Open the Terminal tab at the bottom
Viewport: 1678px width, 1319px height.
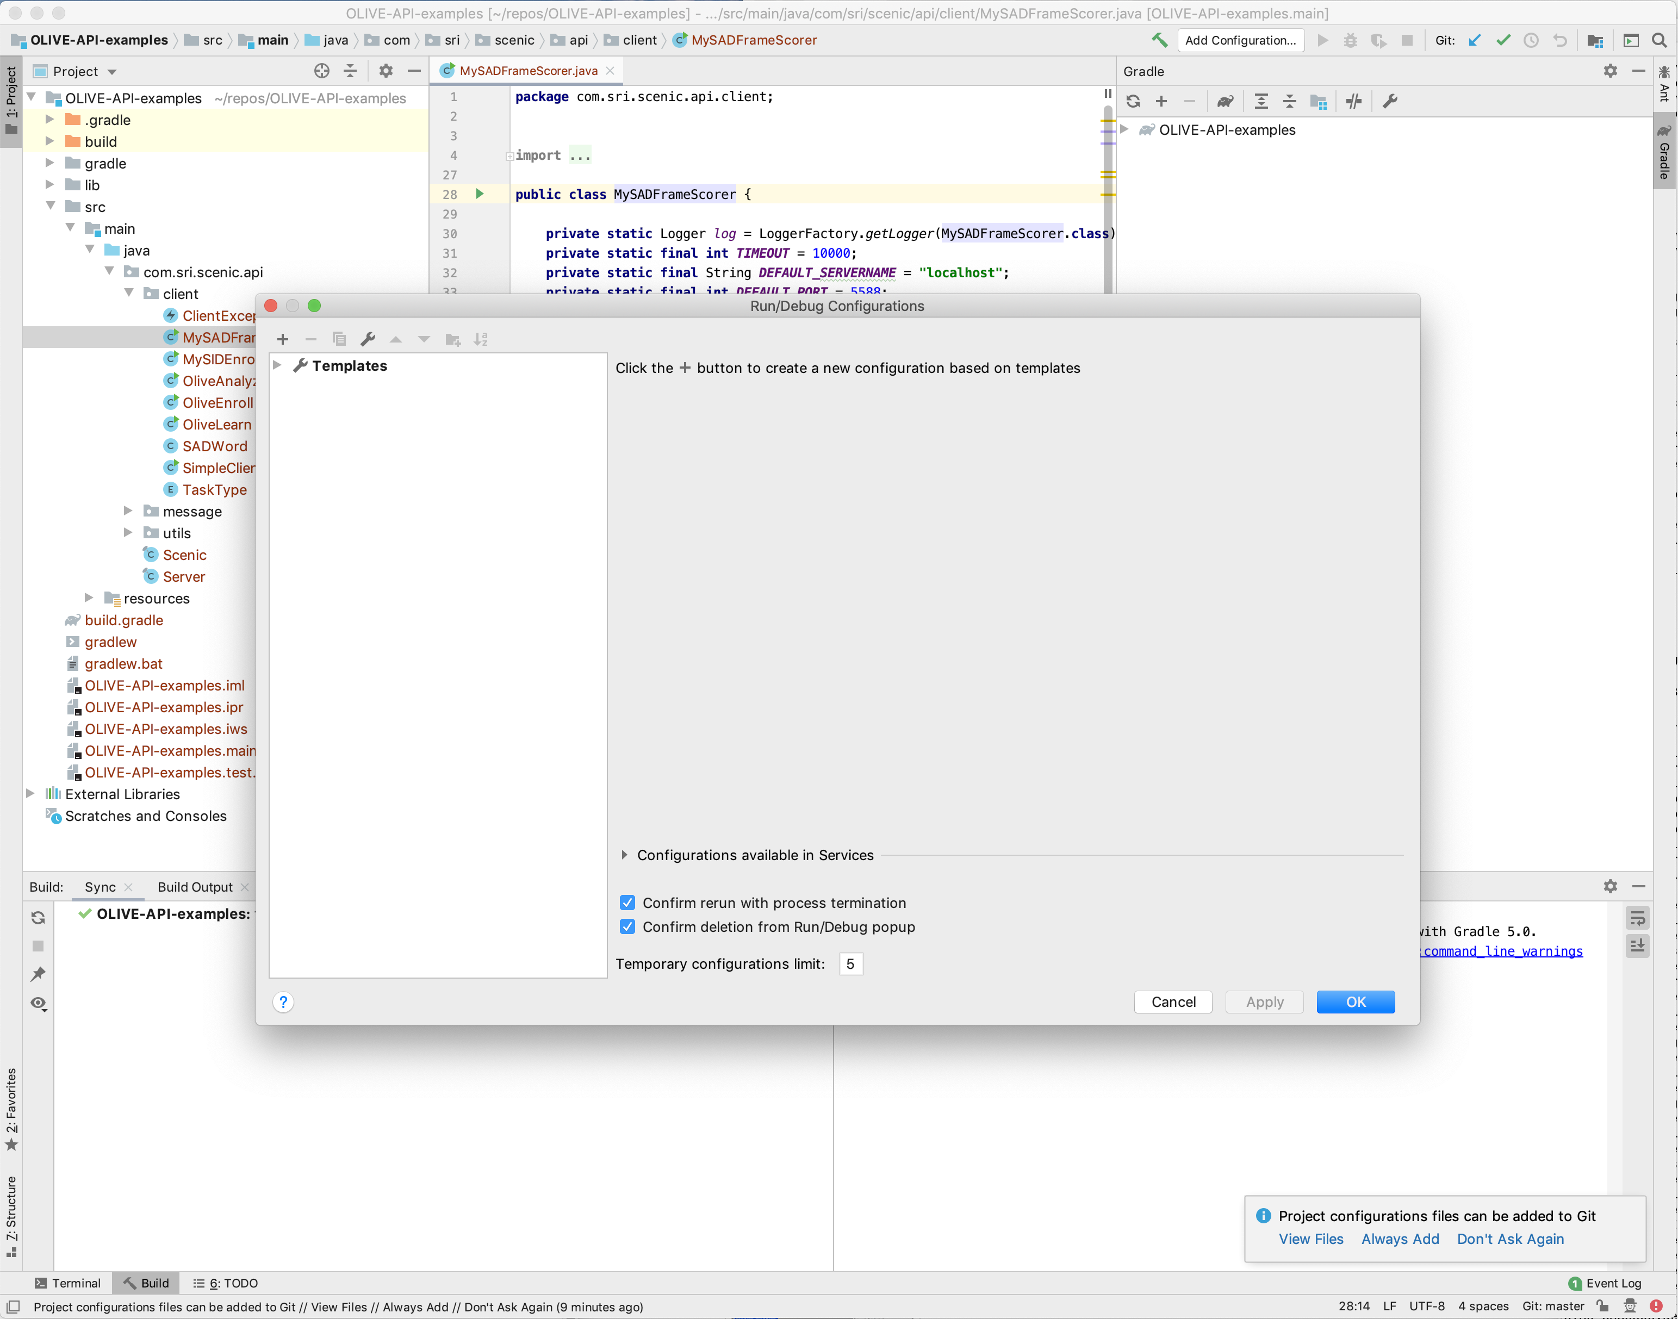point(76,1283)
